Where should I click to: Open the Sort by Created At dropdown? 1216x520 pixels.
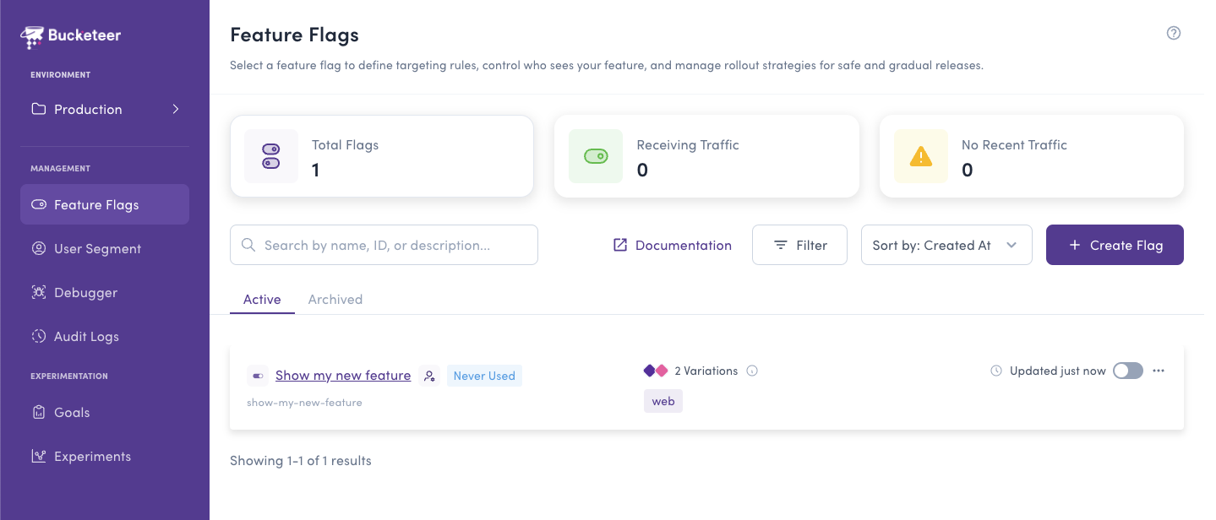(x=946, y=245)
